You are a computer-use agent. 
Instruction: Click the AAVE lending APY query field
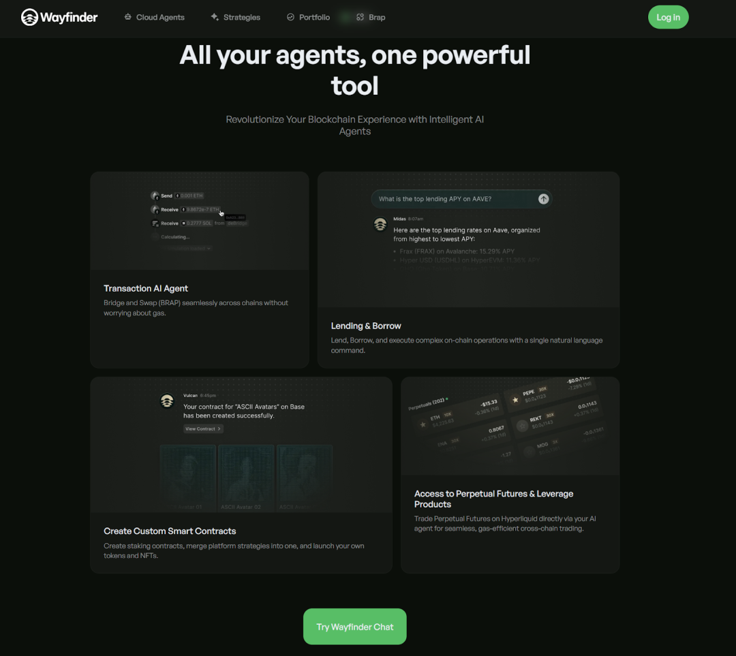[453, 199]
